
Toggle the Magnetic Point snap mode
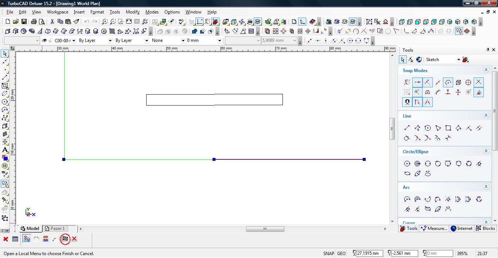[x=407, y=102]
